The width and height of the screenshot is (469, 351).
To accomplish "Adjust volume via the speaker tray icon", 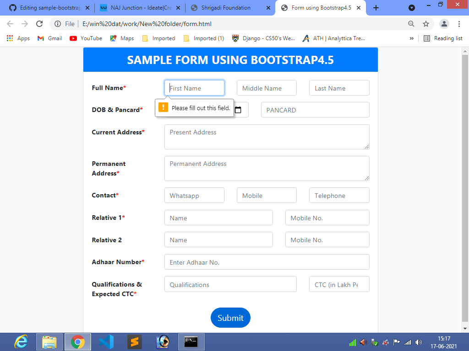I will (419, 342).
